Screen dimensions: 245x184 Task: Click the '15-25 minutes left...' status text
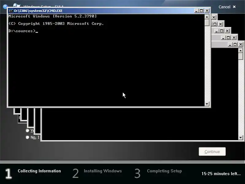click(x=221, y=174)
